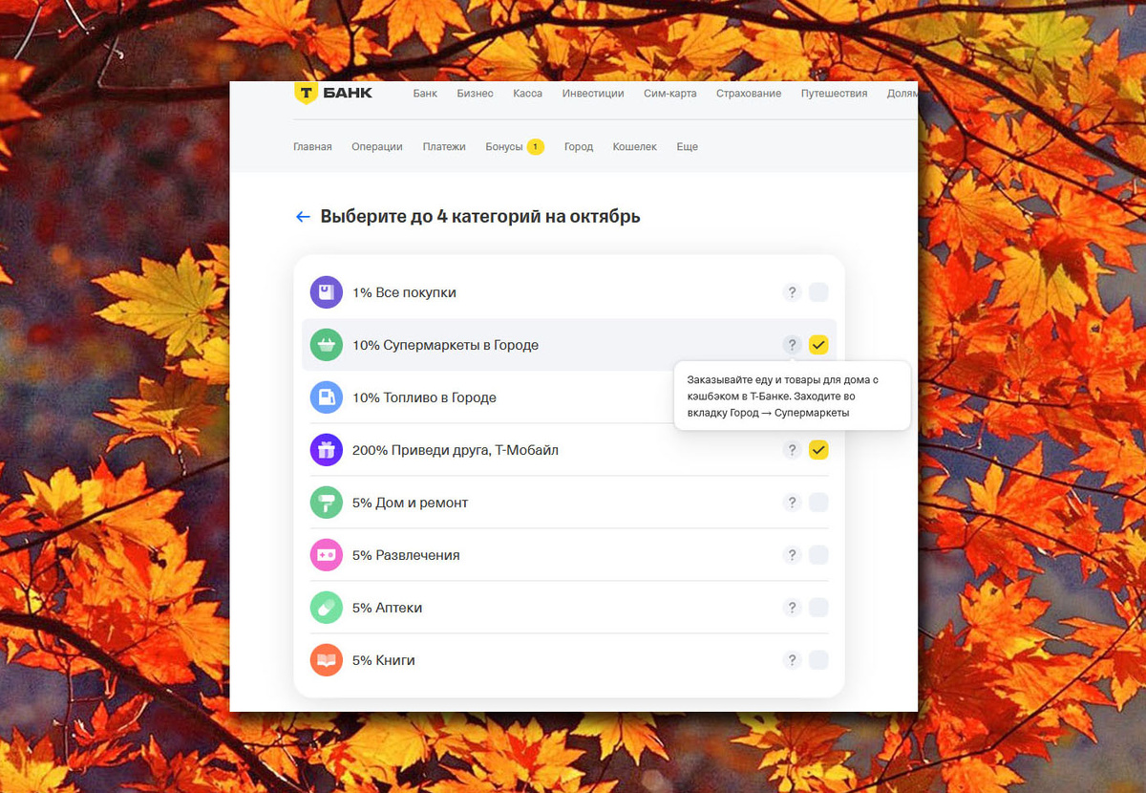This screenshot has width=1146, height=793.
Task: Click the purple gift icon
Action: coord(327,450)
